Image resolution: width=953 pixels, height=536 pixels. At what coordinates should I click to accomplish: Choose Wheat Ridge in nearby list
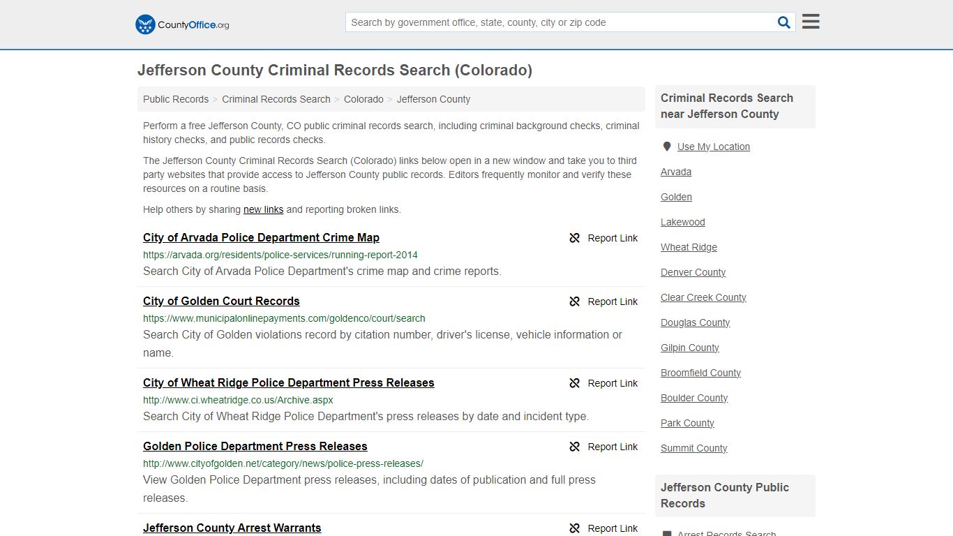pyautogui.click(x=689, y=247)
